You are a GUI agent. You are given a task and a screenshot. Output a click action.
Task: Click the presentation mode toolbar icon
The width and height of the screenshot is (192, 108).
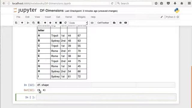pos(126,23)
